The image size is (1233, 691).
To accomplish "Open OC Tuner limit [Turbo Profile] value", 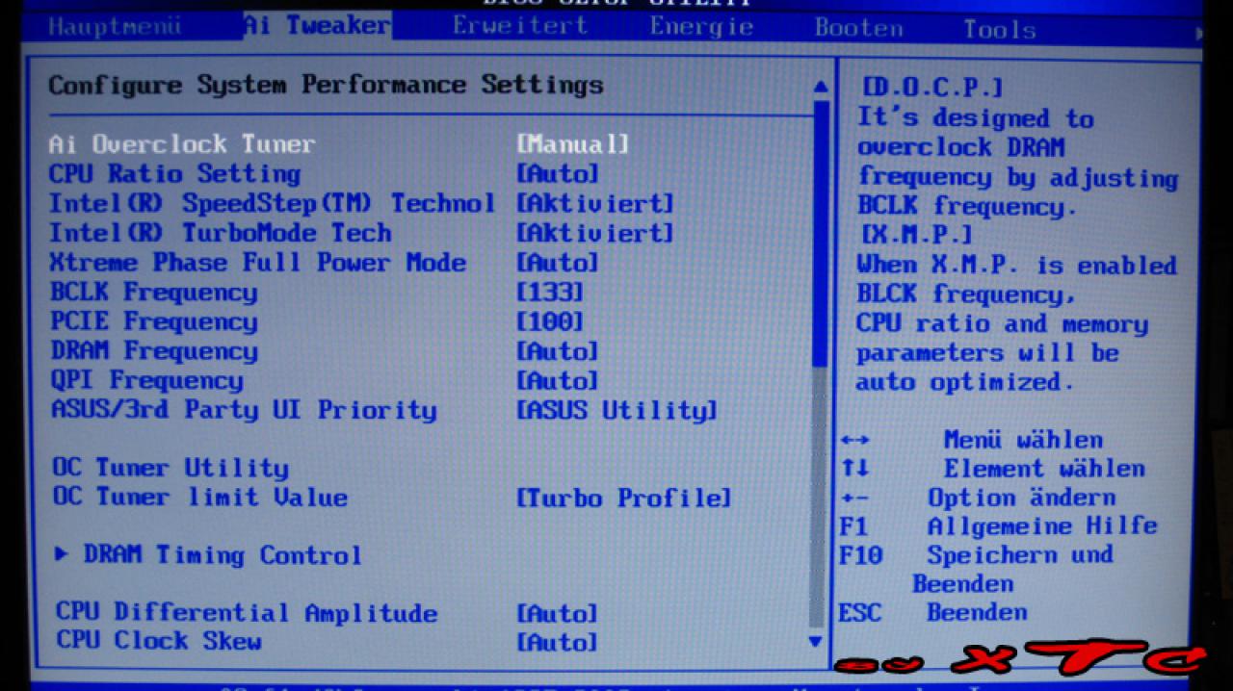I will (x=624, y=499).
